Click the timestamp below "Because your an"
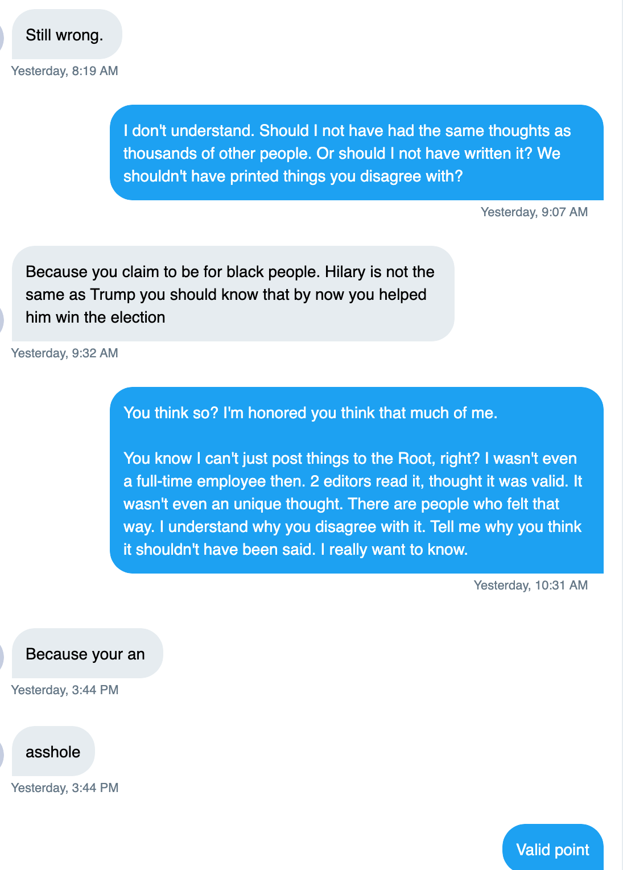 coord(65,690)
